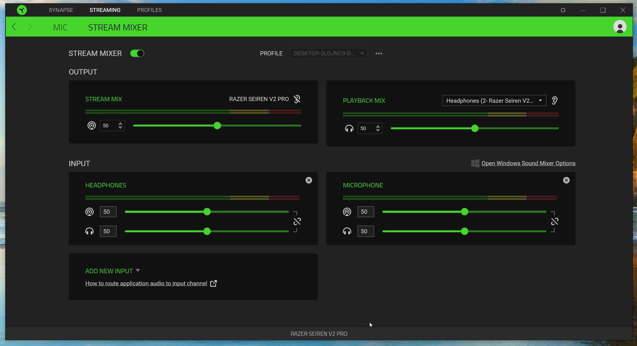Open Windows Sound Mixer Options link
Viewport: 637px width, 346px height.
(528, 163)
